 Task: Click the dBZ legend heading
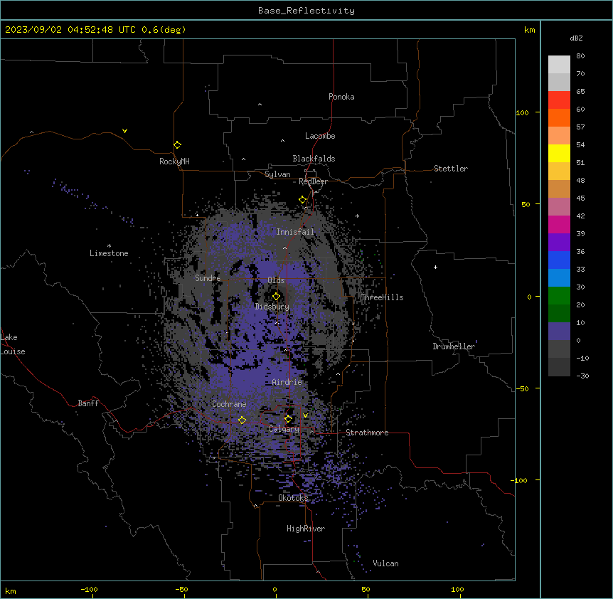[x=576, y=38]
